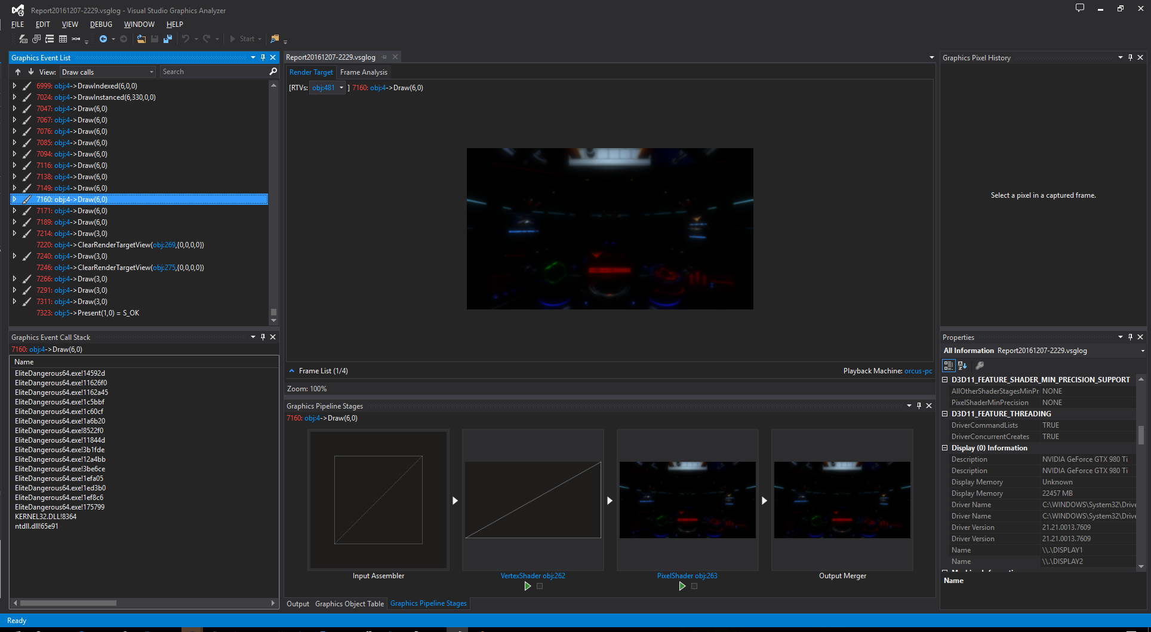This screenshot has height=632, width=1151.
Task: Collapse the Frame List chevron
Action: pos(292,371)
